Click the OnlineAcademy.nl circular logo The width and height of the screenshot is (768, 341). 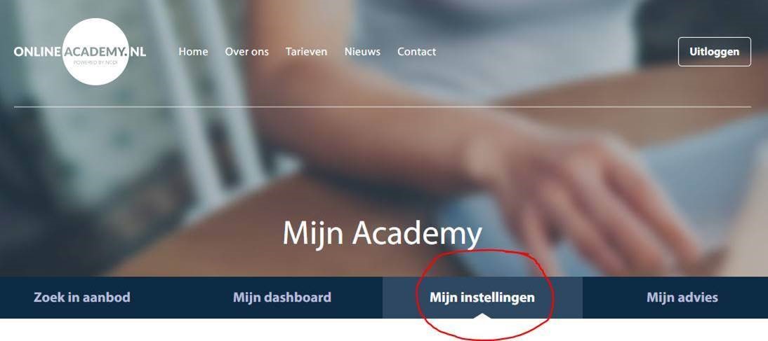coord(96,52)
